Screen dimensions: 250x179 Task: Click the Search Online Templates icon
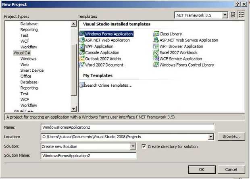pos(82,85)
